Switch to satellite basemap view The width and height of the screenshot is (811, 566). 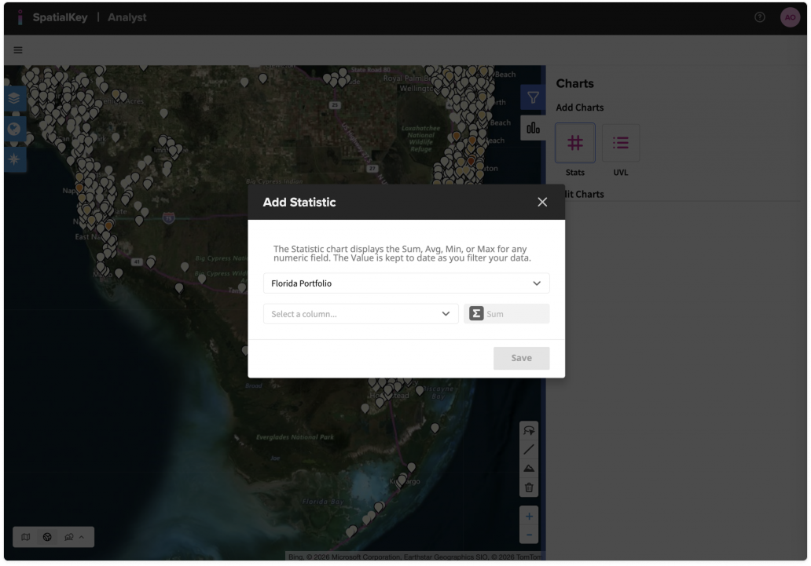tap(47, 537)
